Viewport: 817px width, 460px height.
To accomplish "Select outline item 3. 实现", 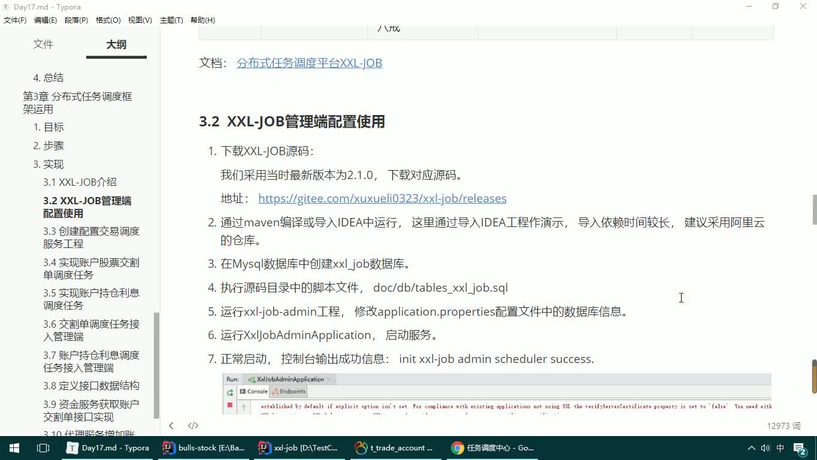I will (49, 164).
